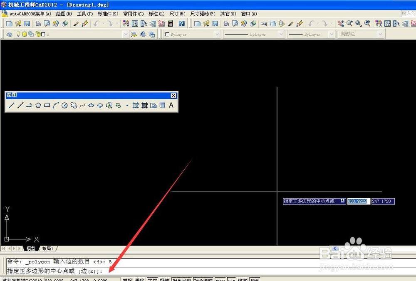Switch to the 布局1 layout tab
This screenshot has width=416, height=281.
coord(48,249)
